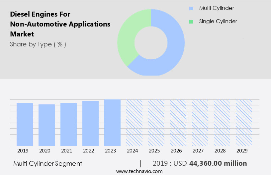Screen dimensions: 271x175
Task: Click the hatched forecast bar for 2024
Action: click(134, 123)
